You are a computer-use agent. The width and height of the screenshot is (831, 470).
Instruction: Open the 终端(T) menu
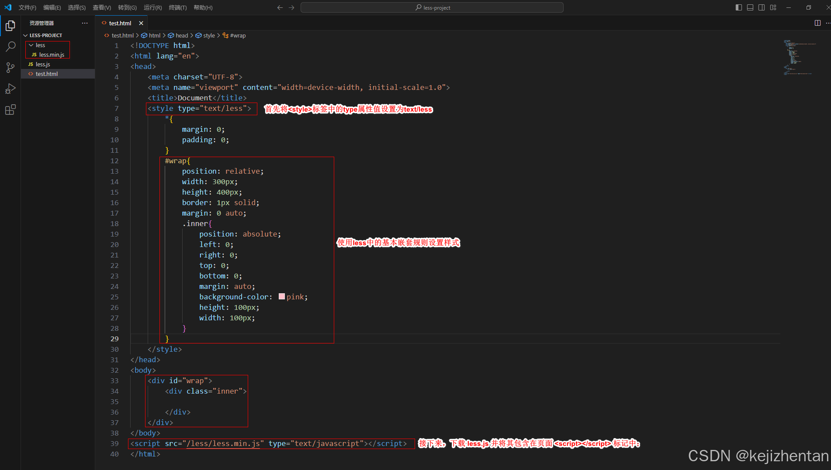(178, 7)
